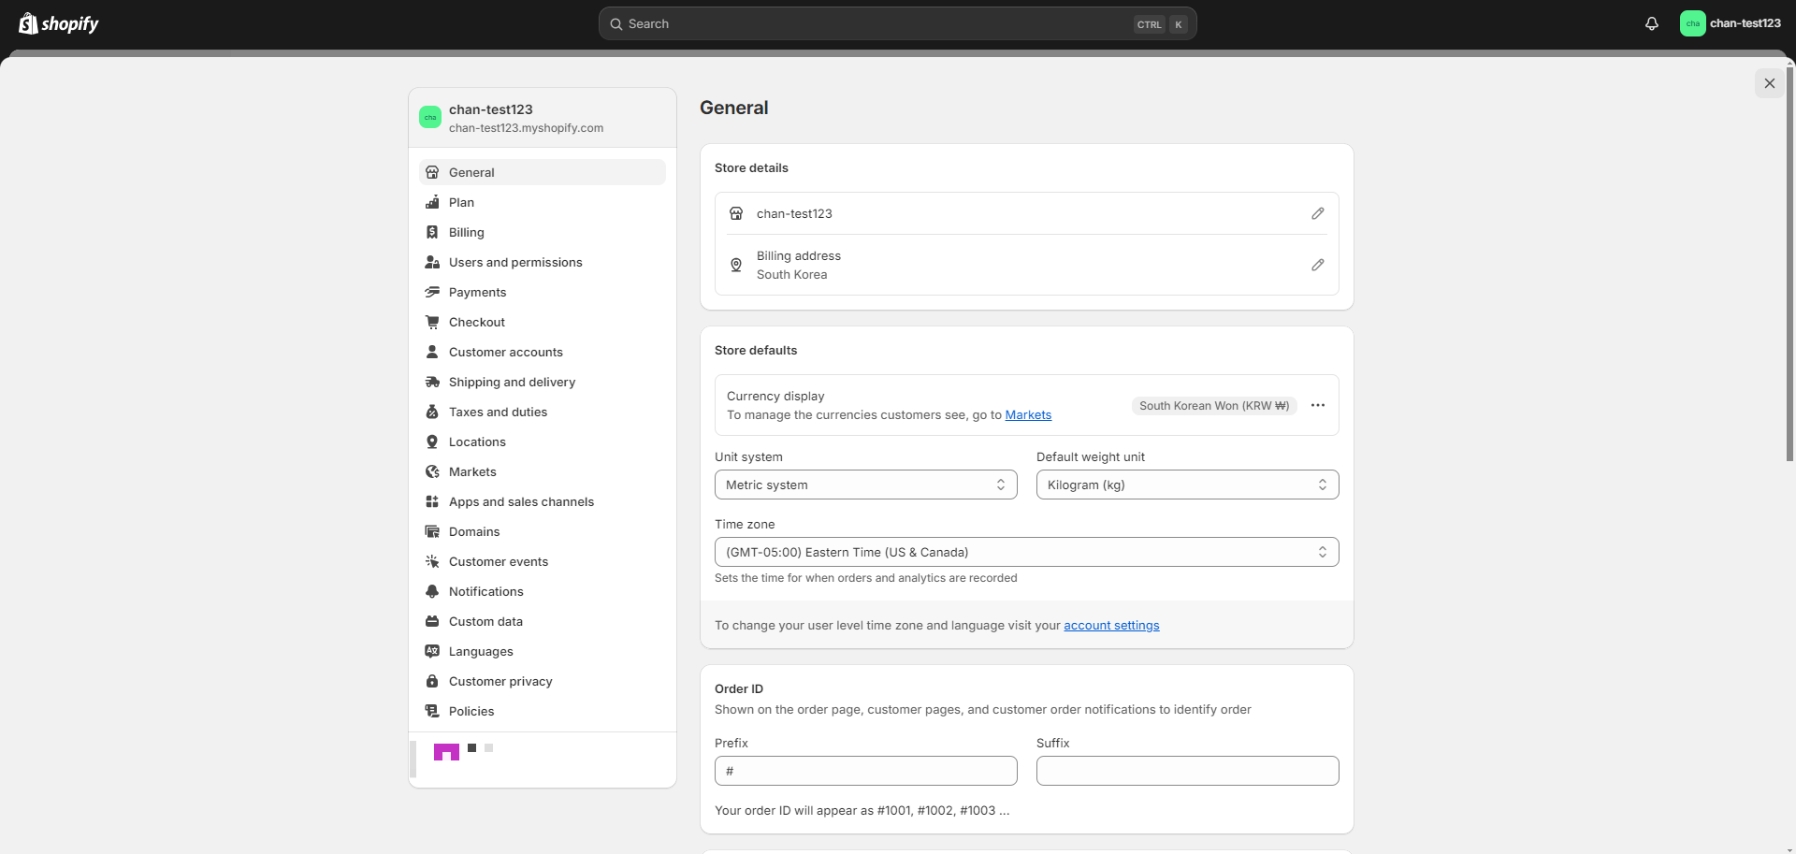Viewport: 1796px width, 854px height.
Task: Click the store name row chan-test123
Action: [1026, 213]
